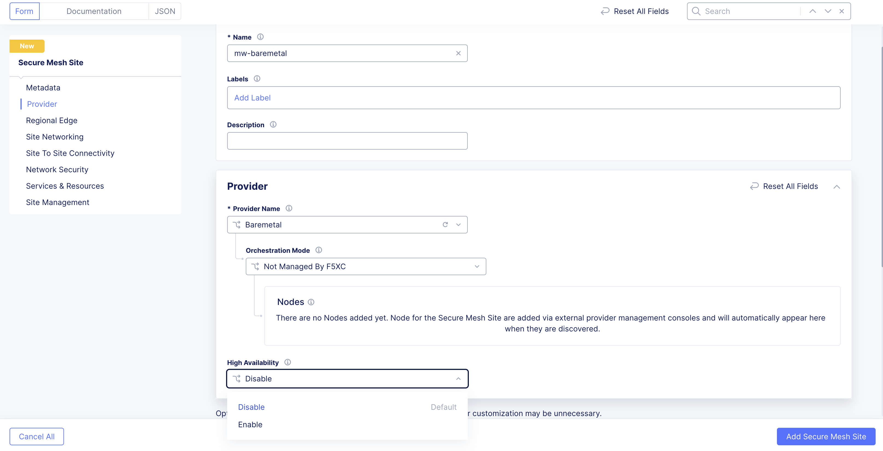Click the Orchestration Mode info icon
The height and width of the screenshot is (451, 883).
(x=318, y=250)
